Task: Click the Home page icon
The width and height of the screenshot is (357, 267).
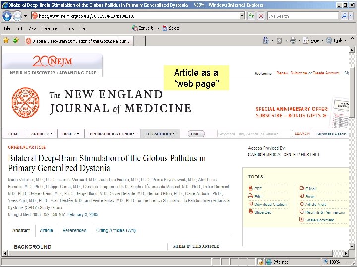Action: 266,40
